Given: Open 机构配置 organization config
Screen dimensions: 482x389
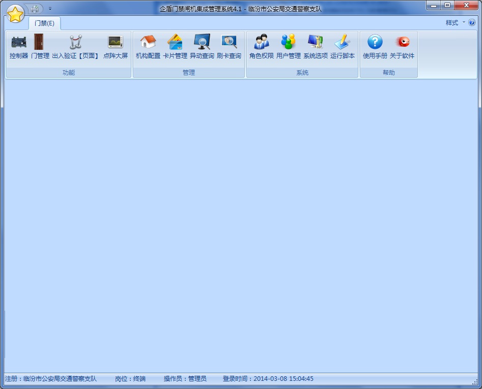Looking at the screenshot, I should 148,47.
